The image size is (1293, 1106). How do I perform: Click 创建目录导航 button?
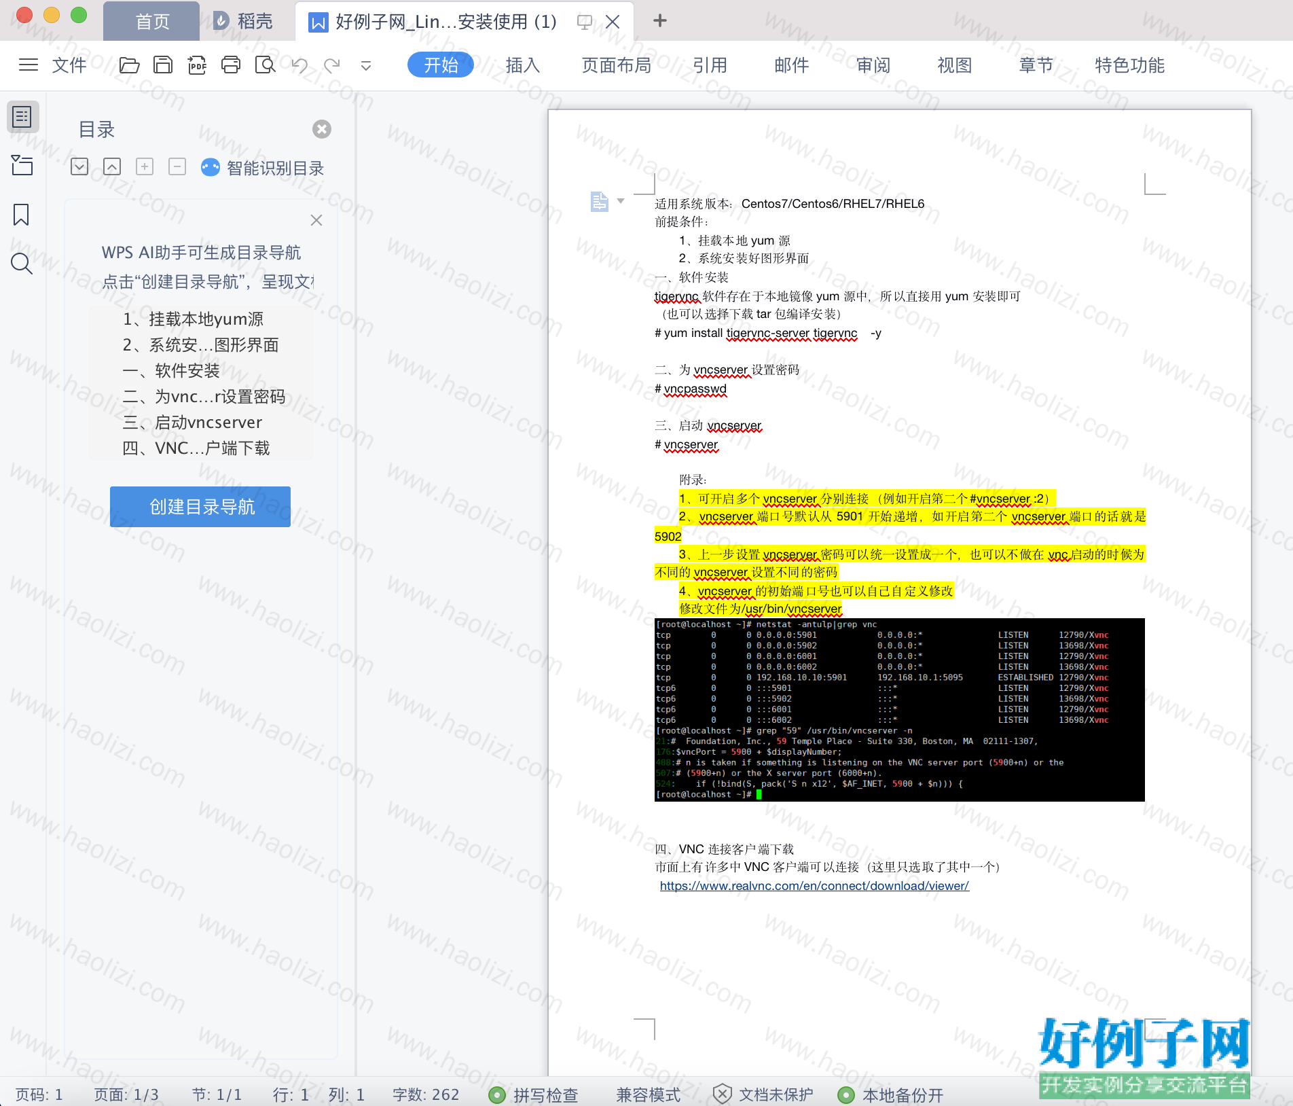[x=200, y=507]
